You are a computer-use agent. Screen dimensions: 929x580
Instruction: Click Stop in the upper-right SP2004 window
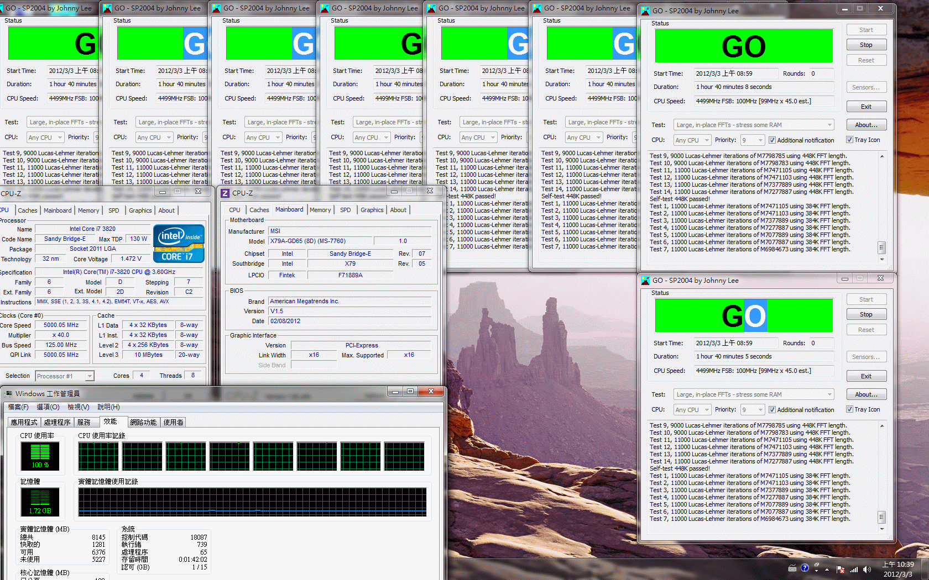pos(866,45)
